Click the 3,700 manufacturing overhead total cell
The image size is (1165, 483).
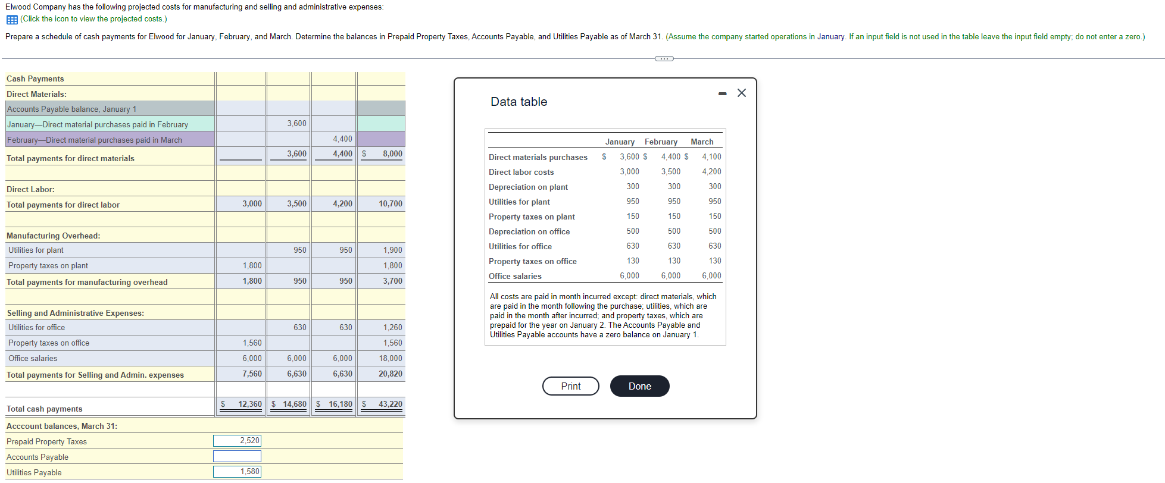click(382, 281)
